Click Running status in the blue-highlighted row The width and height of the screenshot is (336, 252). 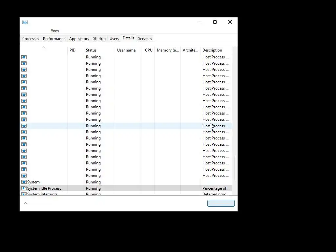coord(93,126)
